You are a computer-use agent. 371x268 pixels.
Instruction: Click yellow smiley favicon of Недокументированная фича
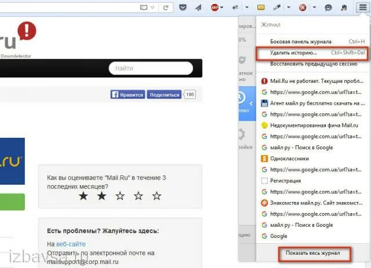[x=264, y=125]
